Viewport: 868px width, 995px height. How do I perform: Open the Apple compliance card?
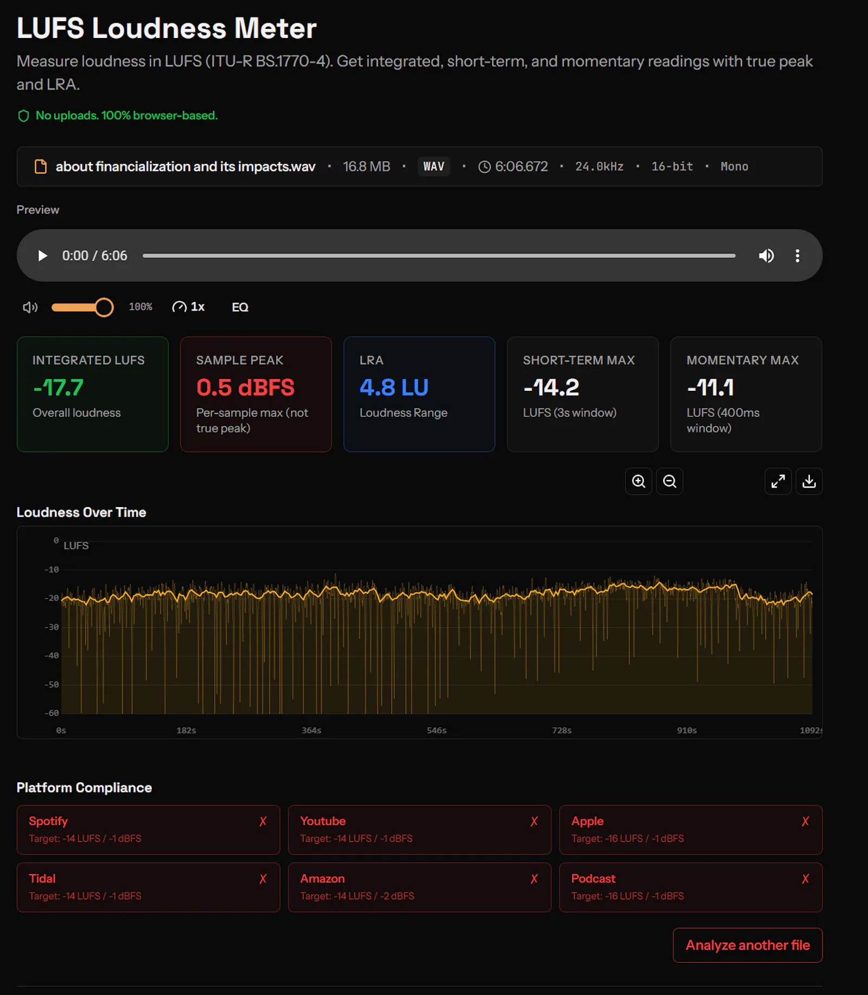691,830
